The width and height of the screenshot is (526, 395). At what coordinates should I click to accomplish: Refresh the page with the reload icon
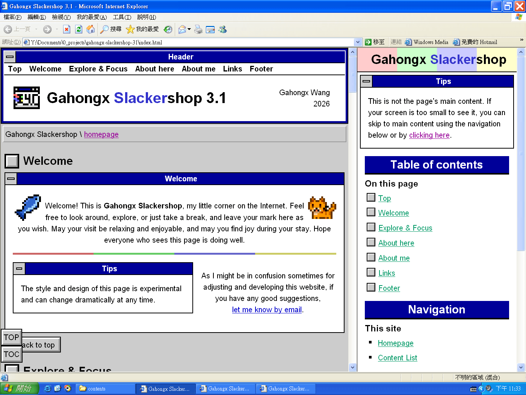(x=79, y=29)
